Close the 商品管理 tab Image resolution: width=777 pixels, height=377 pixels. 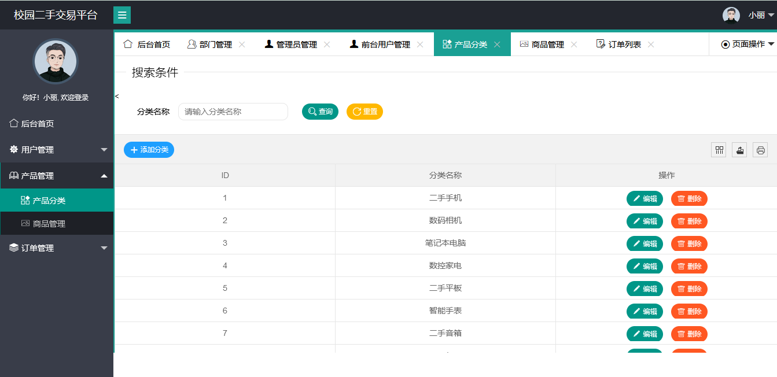(573, 43)
